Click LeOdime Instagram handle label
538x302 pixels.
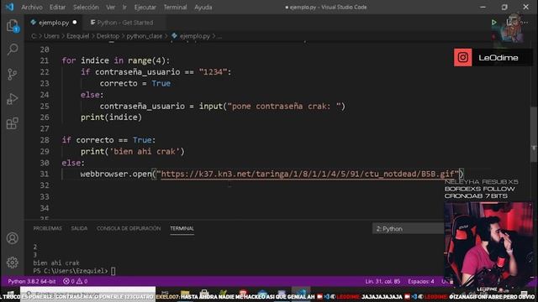pos(498,58)
